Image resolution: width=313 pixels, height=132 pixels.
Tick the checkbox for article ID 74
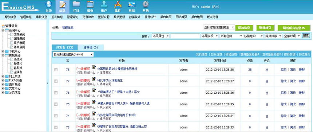click(x=56, y=116)
